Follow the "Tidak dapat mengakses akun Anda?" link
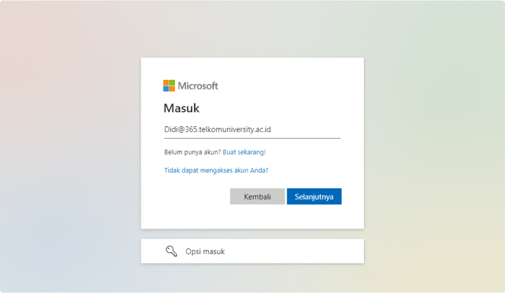Viewport: 505px width, 293px height. [216, 170]
